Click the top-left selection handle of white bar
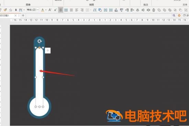Image resolution: width=189 pixels, height=126 pixels. [x=36, y=48]
